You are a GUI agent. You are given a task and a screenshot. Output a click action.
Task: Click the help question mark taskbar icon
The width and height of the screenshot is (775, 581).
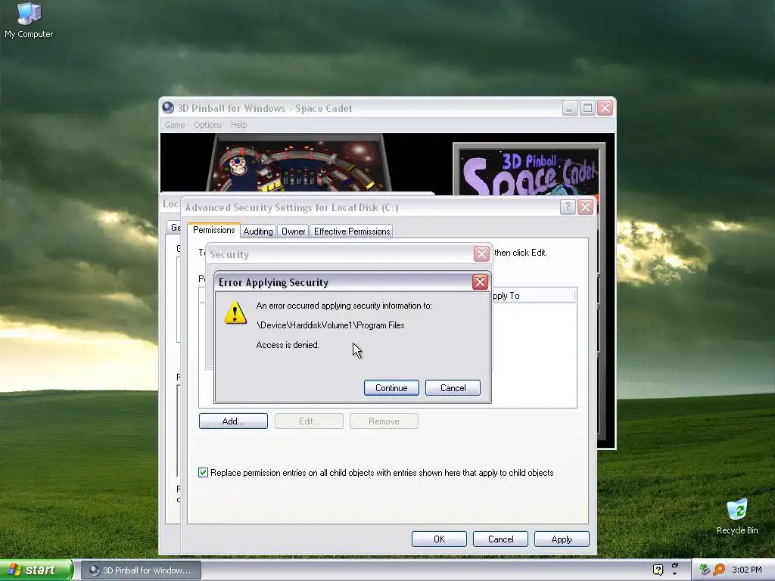(658, 570)
